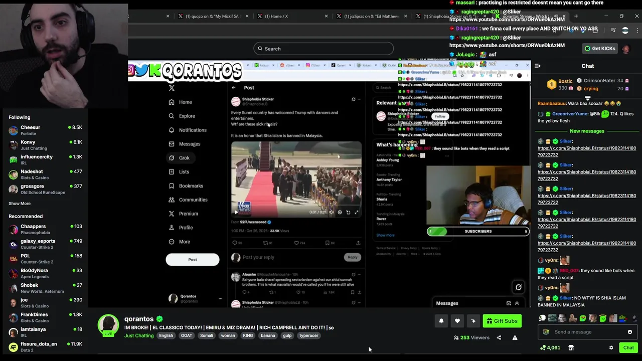Open Chaappers recommended channel
Image resolution: width=642 pixels, height=361 pixels.
tap(44, 229)
